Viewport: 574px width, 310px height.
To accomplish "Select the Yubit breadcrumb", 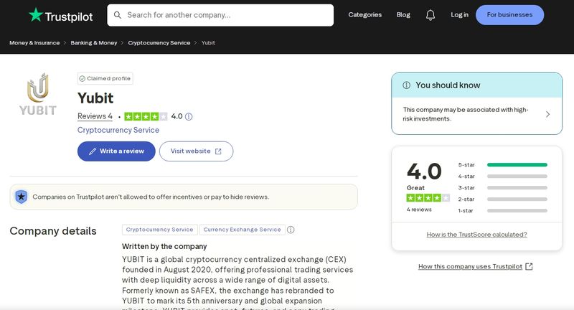I will 208,43.
